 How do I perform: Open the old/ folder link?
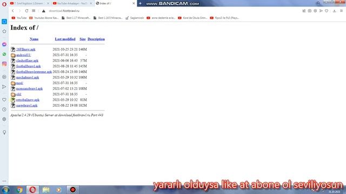[x=19, y=94]
